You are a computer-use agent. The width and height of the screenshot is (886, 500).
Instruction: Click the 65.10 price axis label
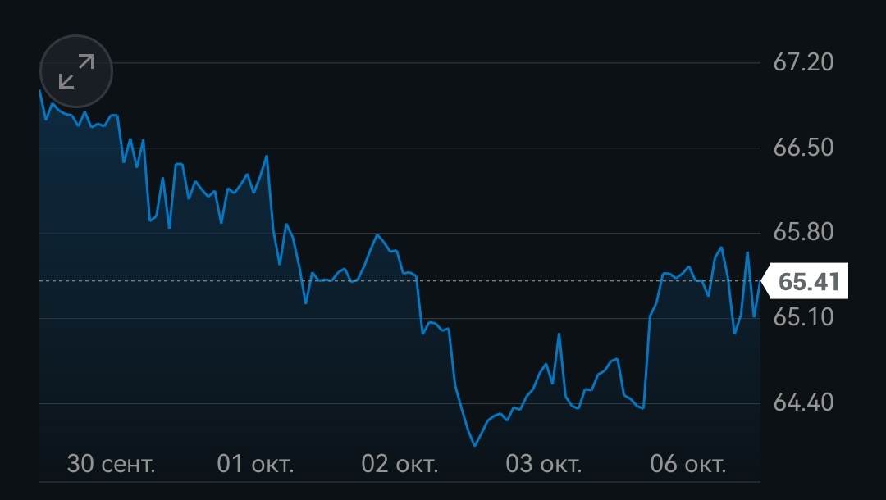click(x=803, y=317)
